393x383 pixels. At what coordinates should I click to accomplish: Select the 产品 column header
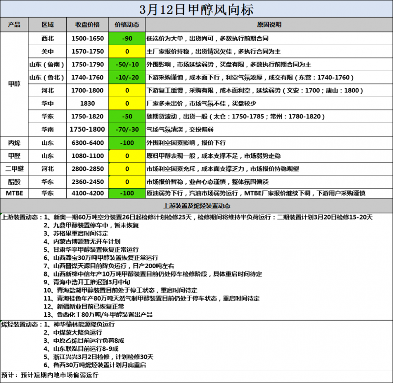[14, 25]
